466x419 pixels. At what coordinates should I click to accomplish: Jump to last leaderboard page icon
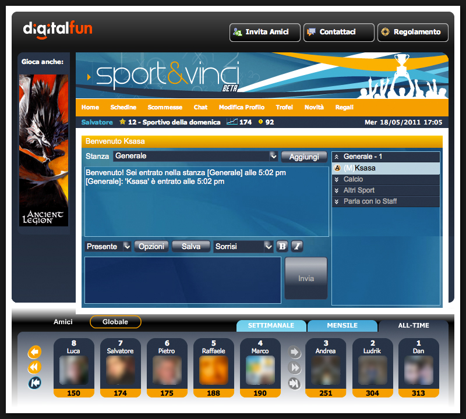click(295, 384)
